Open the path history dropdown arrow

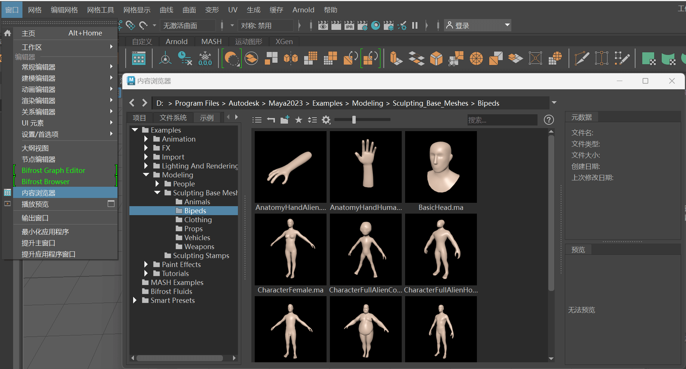click(x=554, y=103)
